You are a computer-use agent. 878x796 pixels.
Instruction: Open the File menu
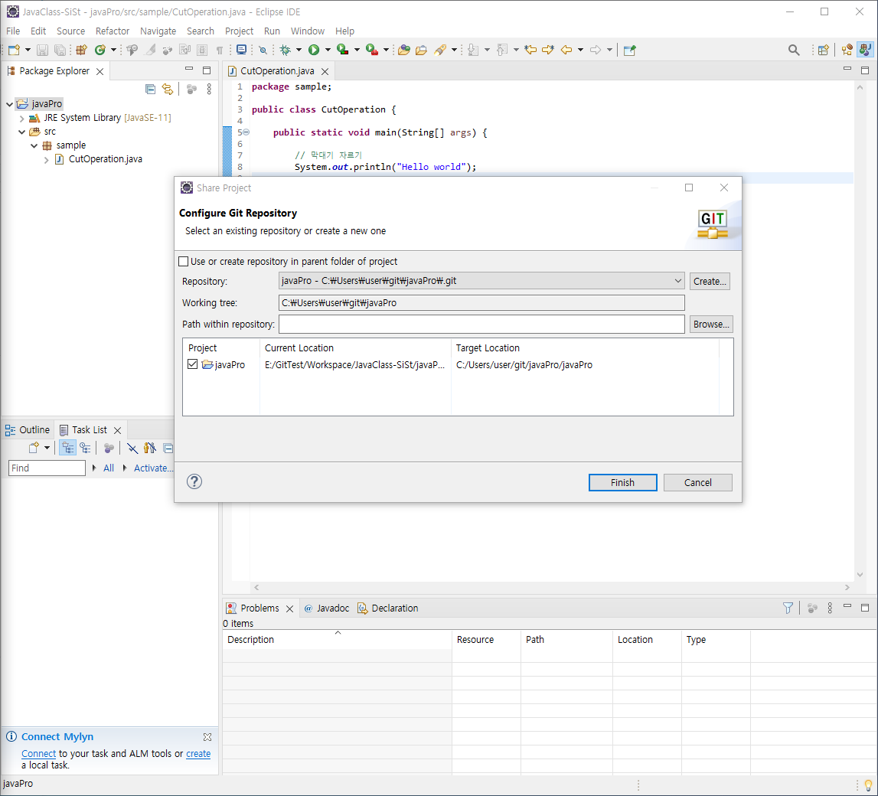[13, 31]
